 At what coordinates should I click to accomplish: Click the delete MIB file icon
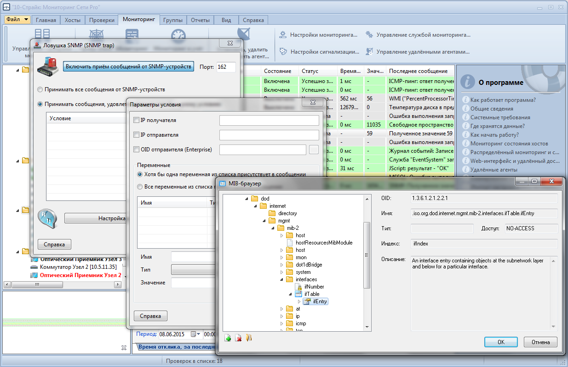click(238, 338)
